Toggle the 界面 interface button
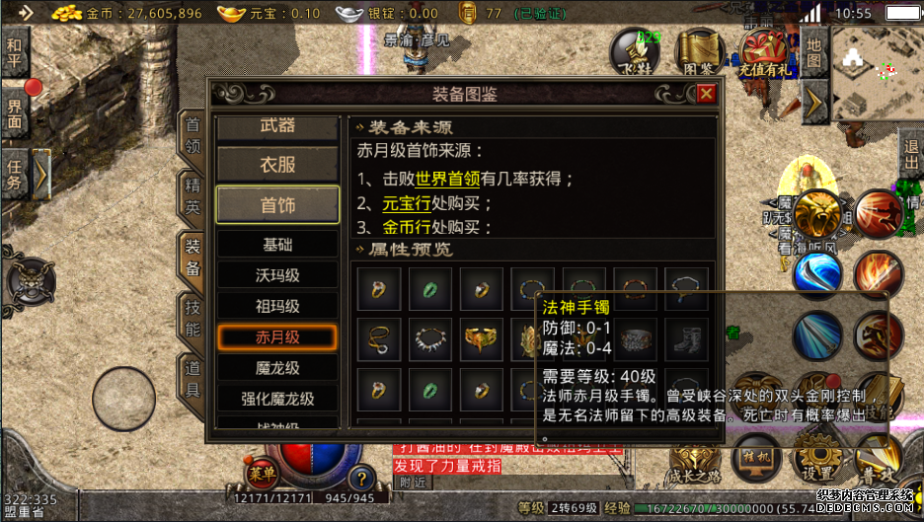 click(15, 113)
